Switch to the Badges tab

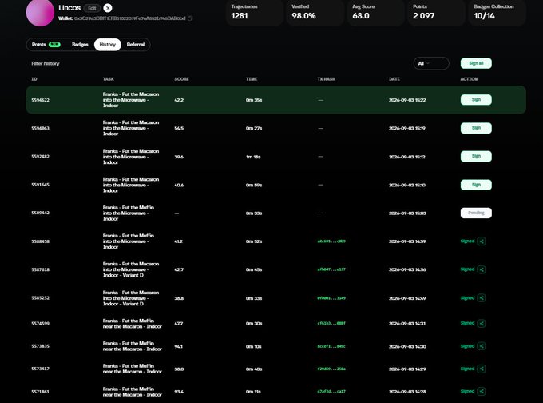point(80,45)
